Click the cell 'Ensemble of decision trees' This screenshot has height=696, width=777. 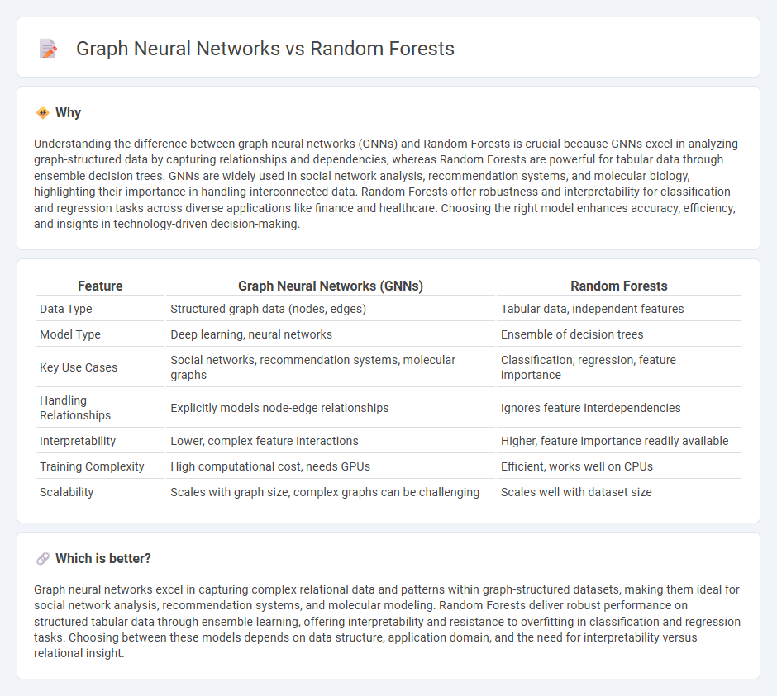coord(572,334)
